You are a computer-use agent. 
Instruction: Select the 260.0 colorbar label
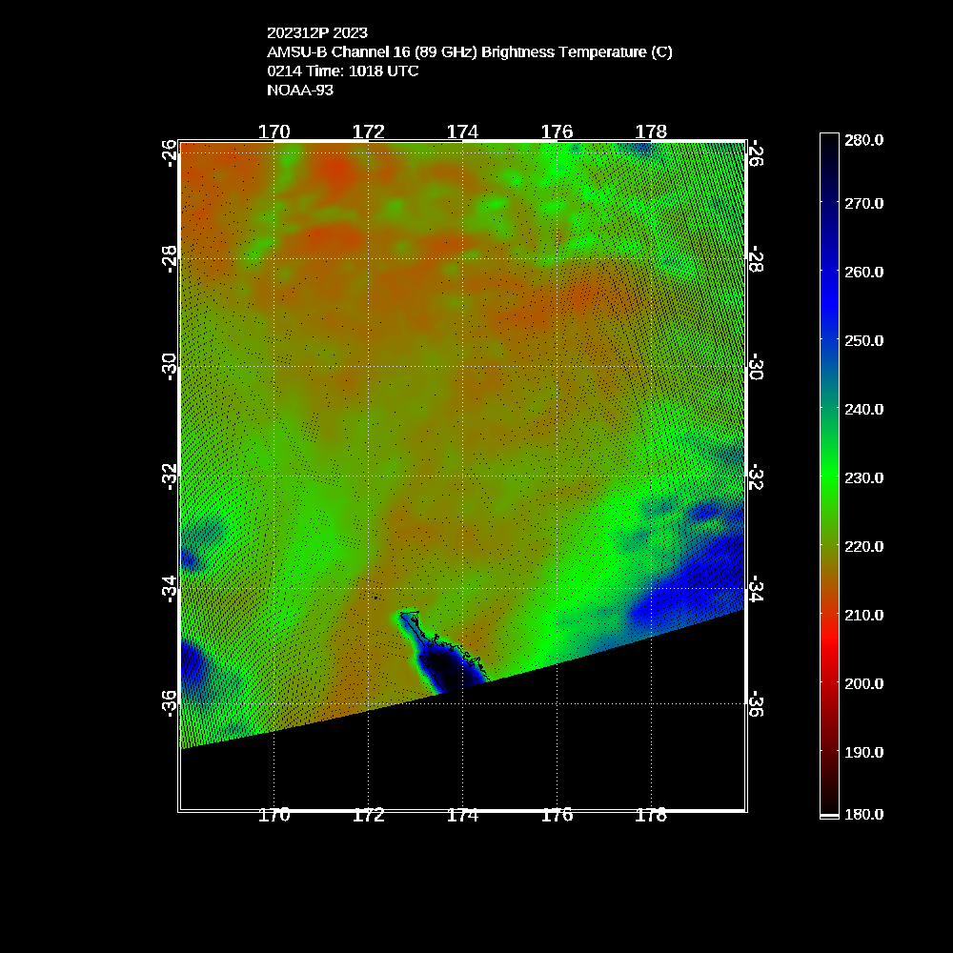point(863,273)
